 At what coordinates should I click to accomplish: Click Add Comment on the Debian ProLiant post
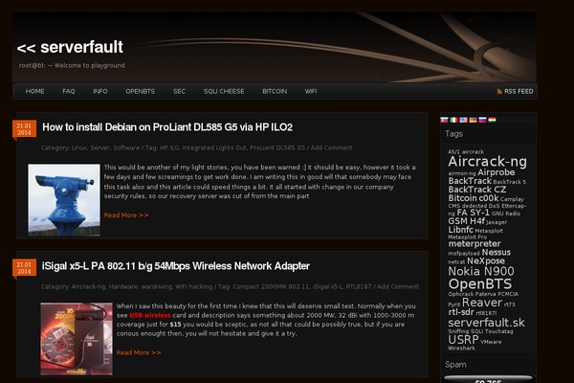[331, 147]
